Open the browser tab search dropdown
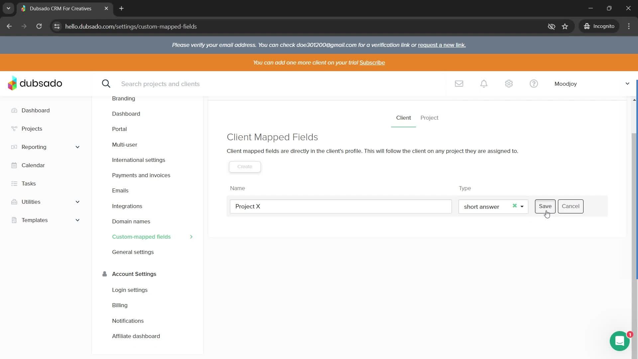 coord(8,8)
